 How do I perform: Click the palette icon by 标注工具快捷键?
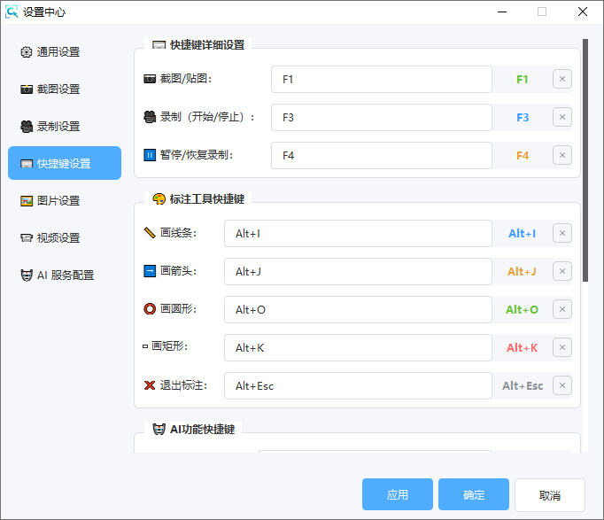(x=159, y=199)
